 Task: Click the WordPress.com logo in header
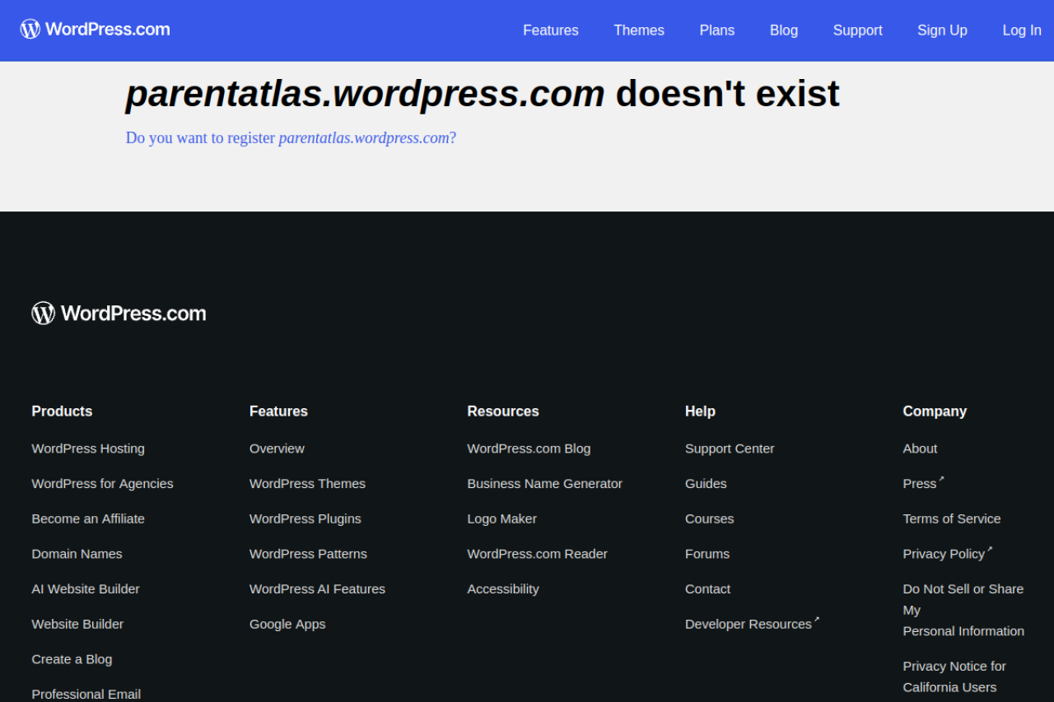tap(95, 30)
